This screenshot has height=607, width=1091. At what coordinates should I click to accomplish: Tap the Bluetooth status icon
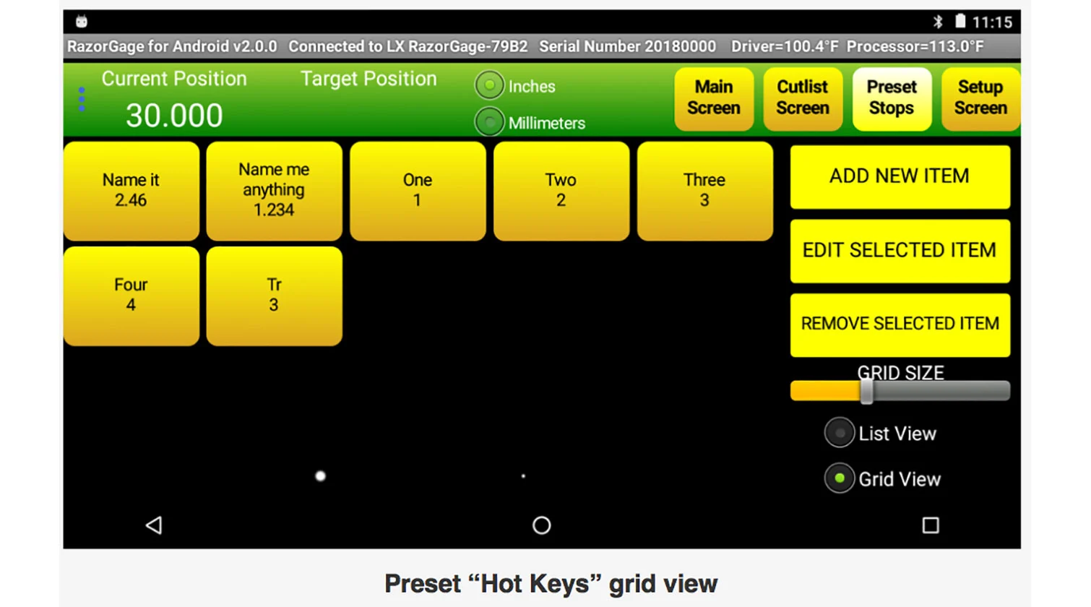938,22
